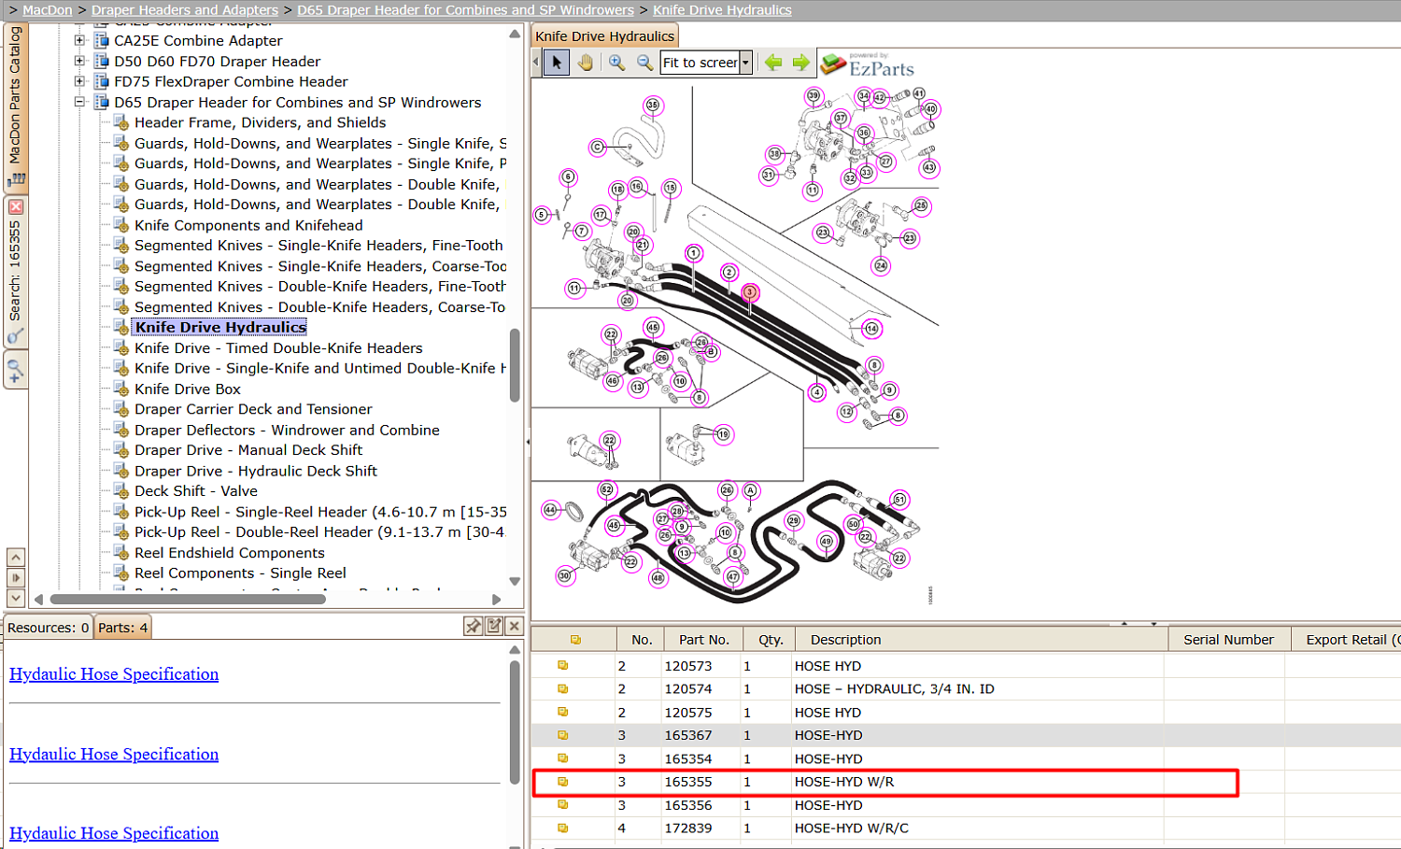Click the note icon for part 165355
This screenshot has height=849, width=1401.
(563, 782)
